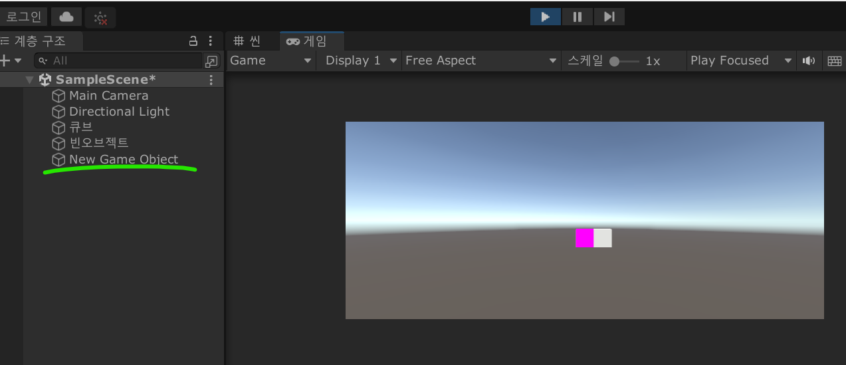This screenshot has height=365, width=846.
Task: Adjust the 스케일 slider handle
Action: (x=614, y=61)
